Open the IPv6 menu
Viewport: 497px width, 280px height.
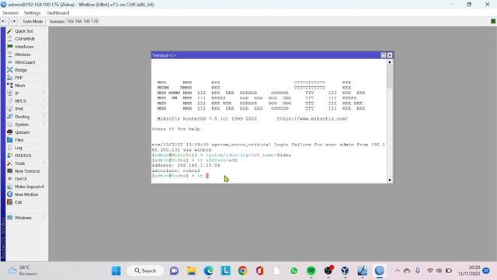pyautogui.click(x=19, y=109)
